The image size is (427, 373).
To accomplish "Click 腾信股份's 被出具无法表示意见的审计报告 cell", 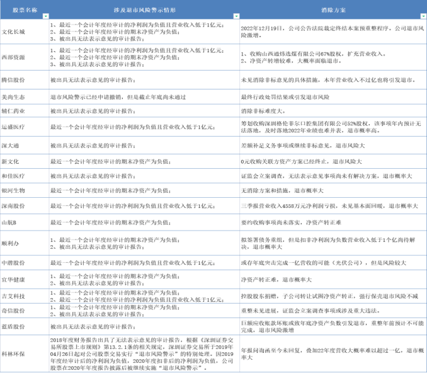I will point(144,80).
